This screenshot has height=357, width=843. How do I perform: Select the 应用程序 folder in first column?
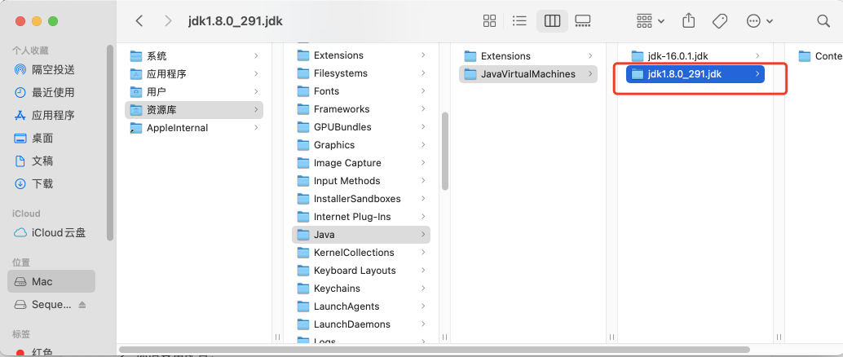pos(194,73)
